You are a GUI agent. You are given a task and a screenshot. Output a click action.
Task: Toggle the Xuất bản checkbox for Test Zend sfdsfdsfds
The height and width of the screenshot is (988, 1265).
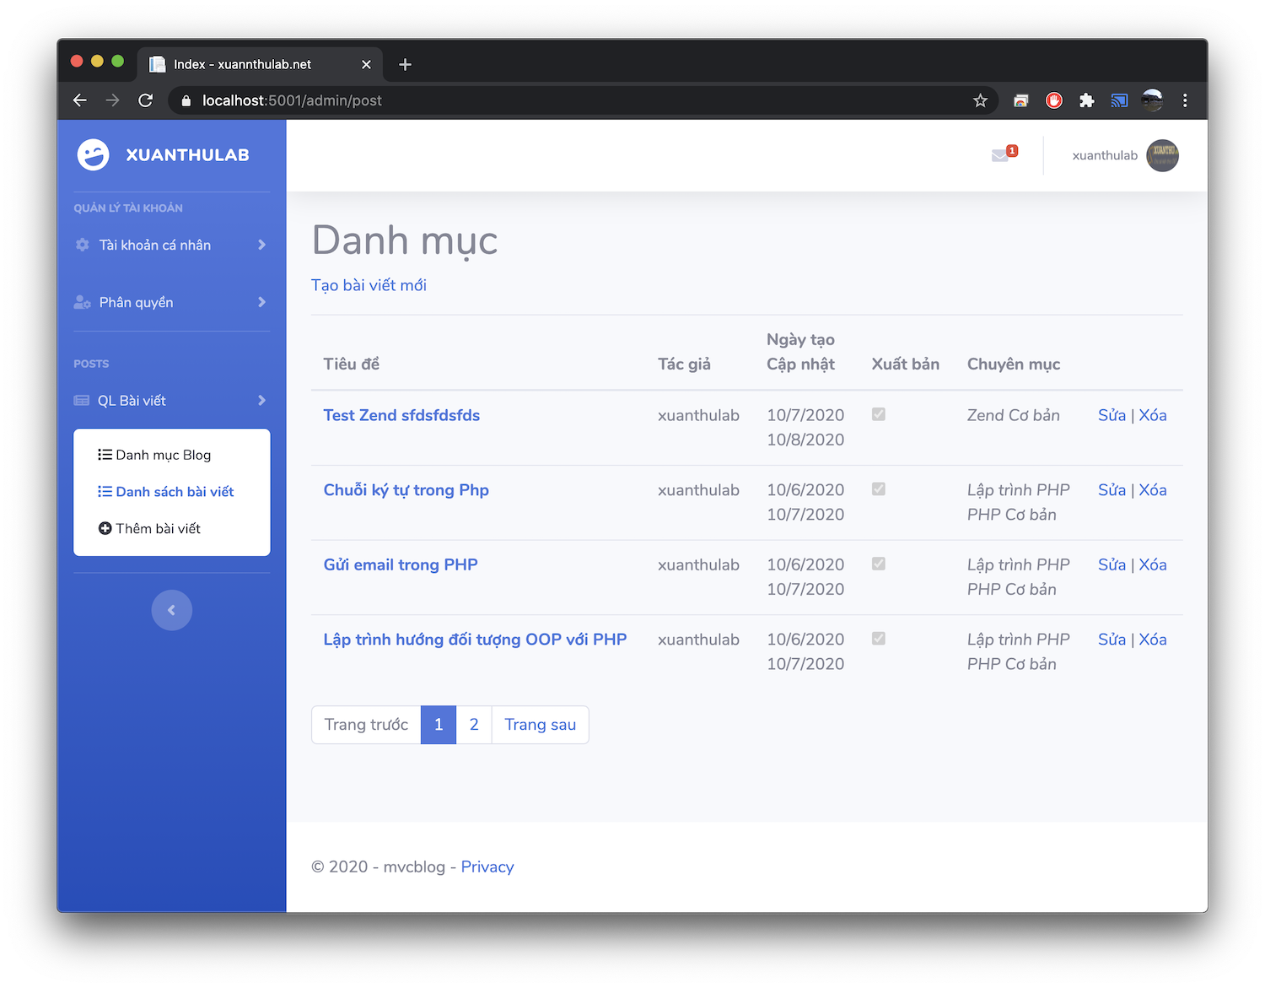(x=879, y=414)
